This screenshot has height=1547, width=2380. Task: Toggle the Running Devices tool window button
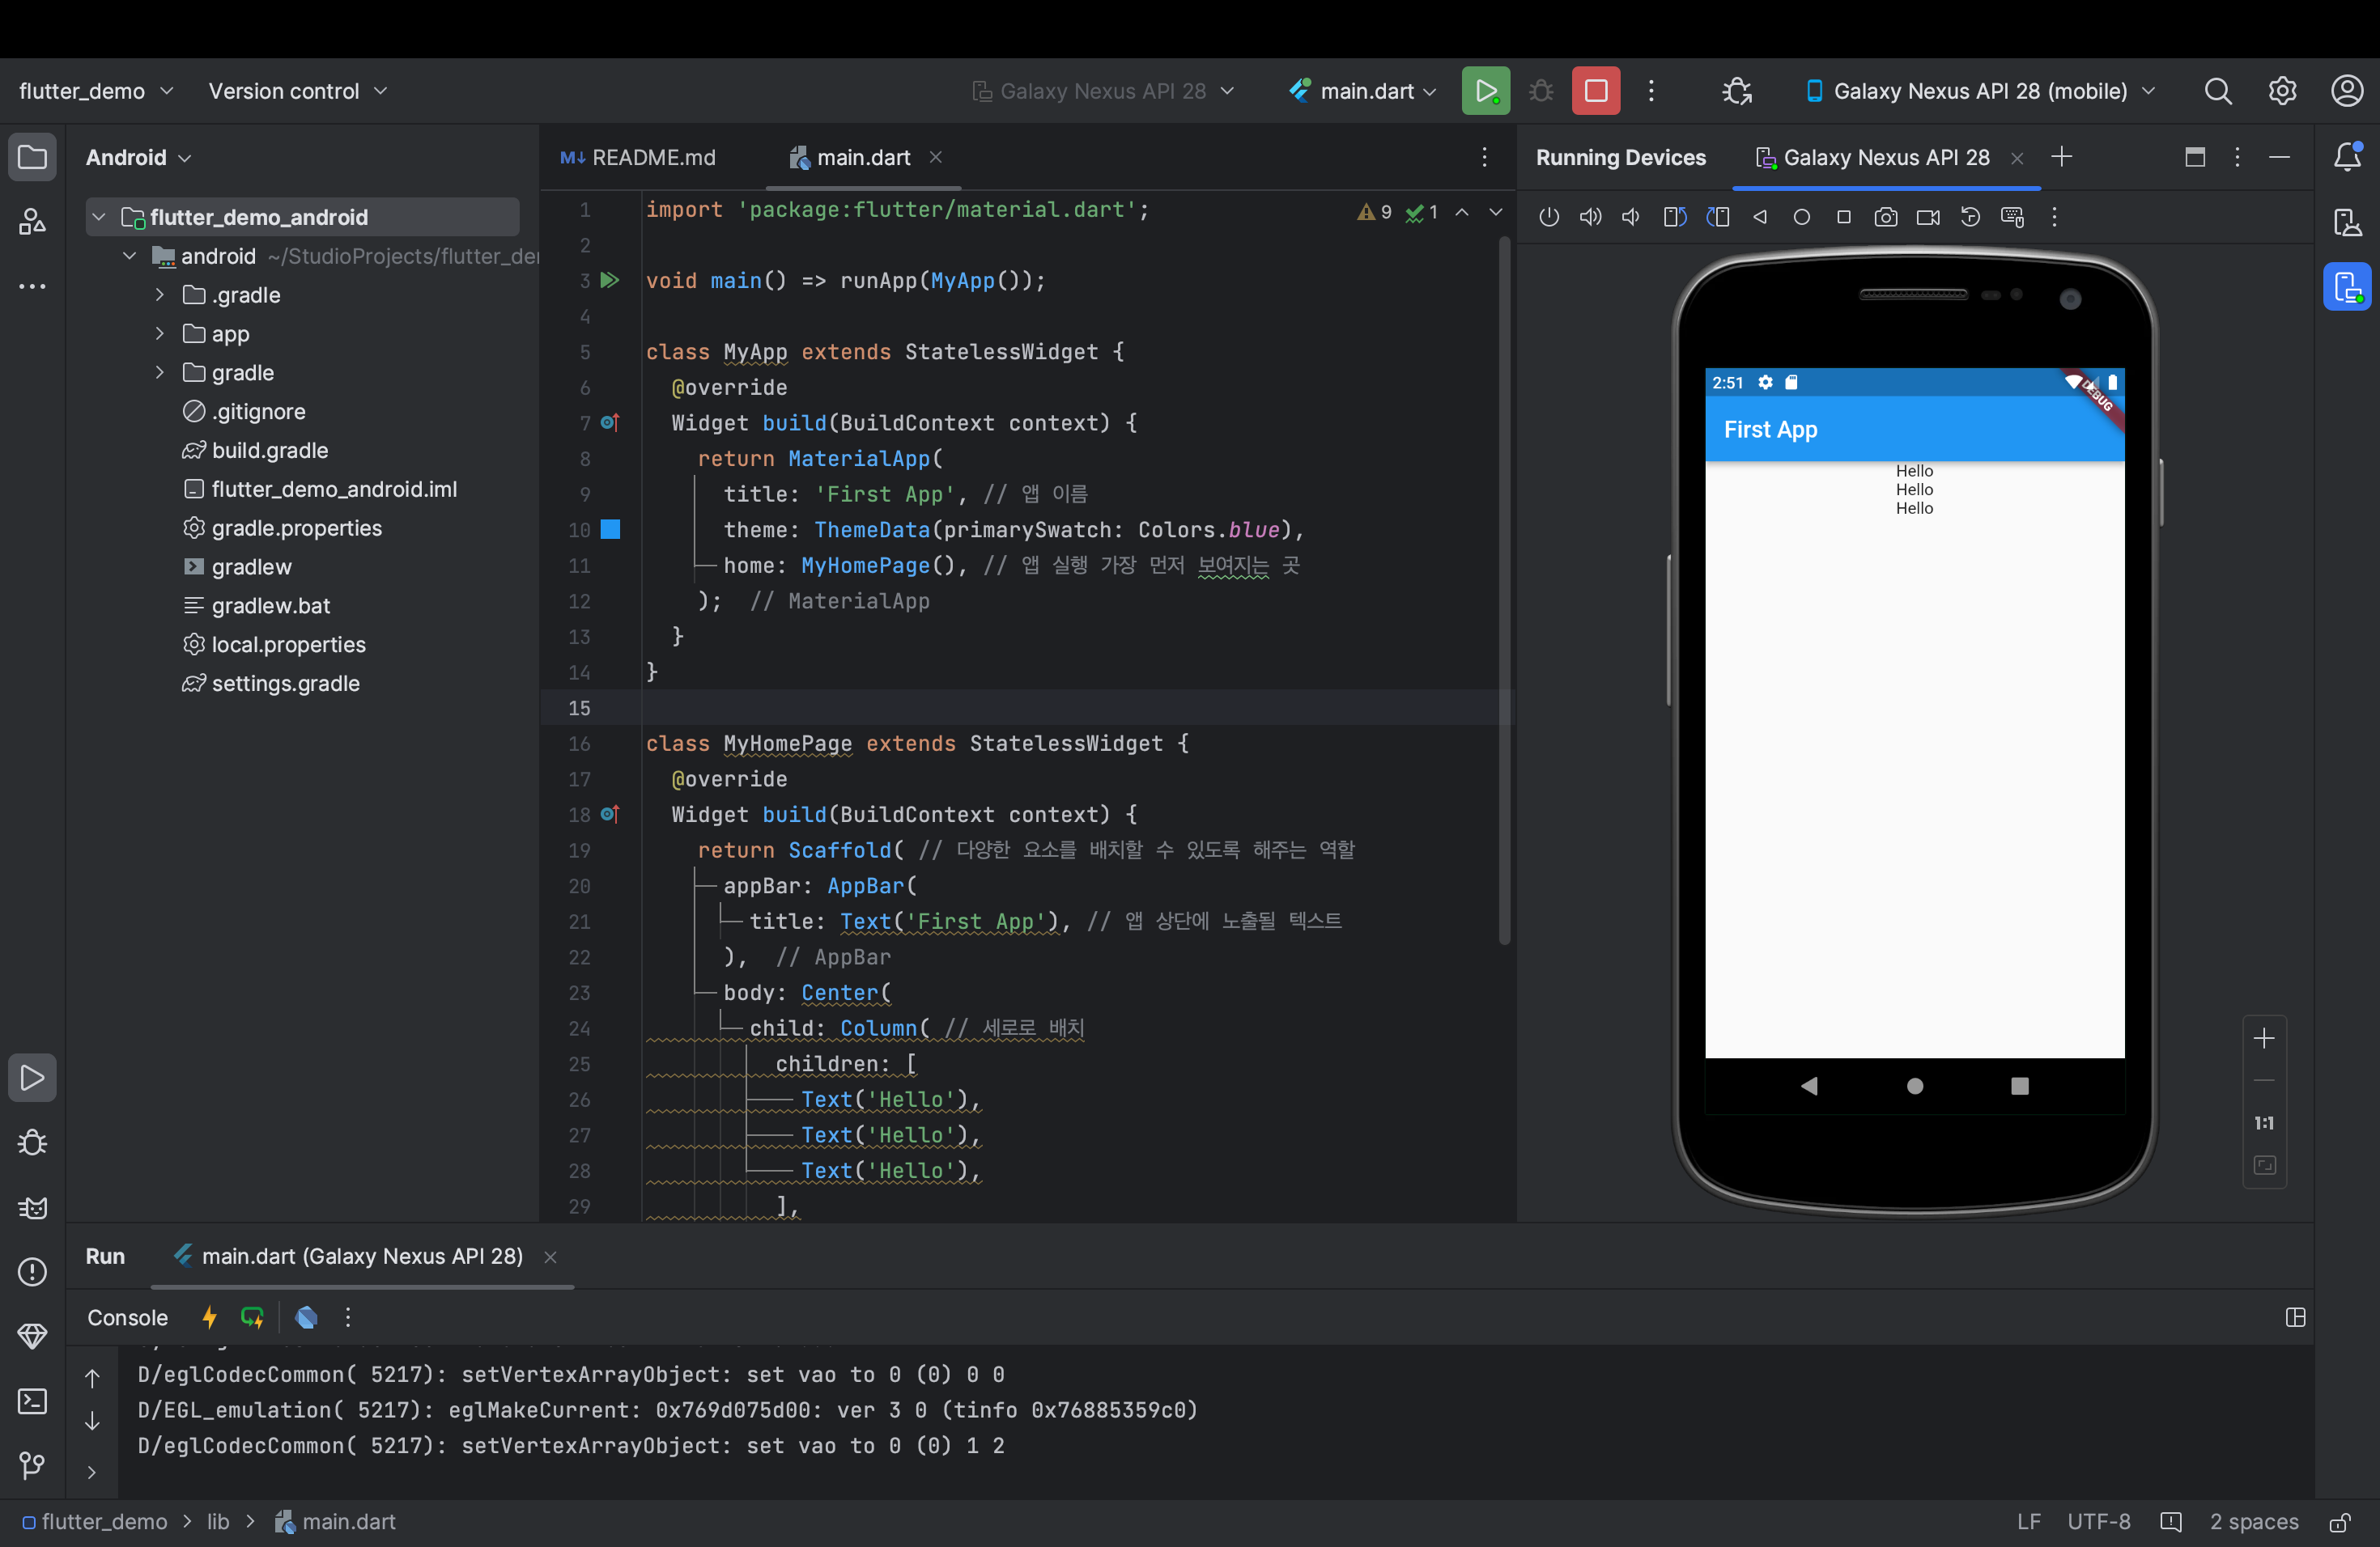coord(2346,286)
